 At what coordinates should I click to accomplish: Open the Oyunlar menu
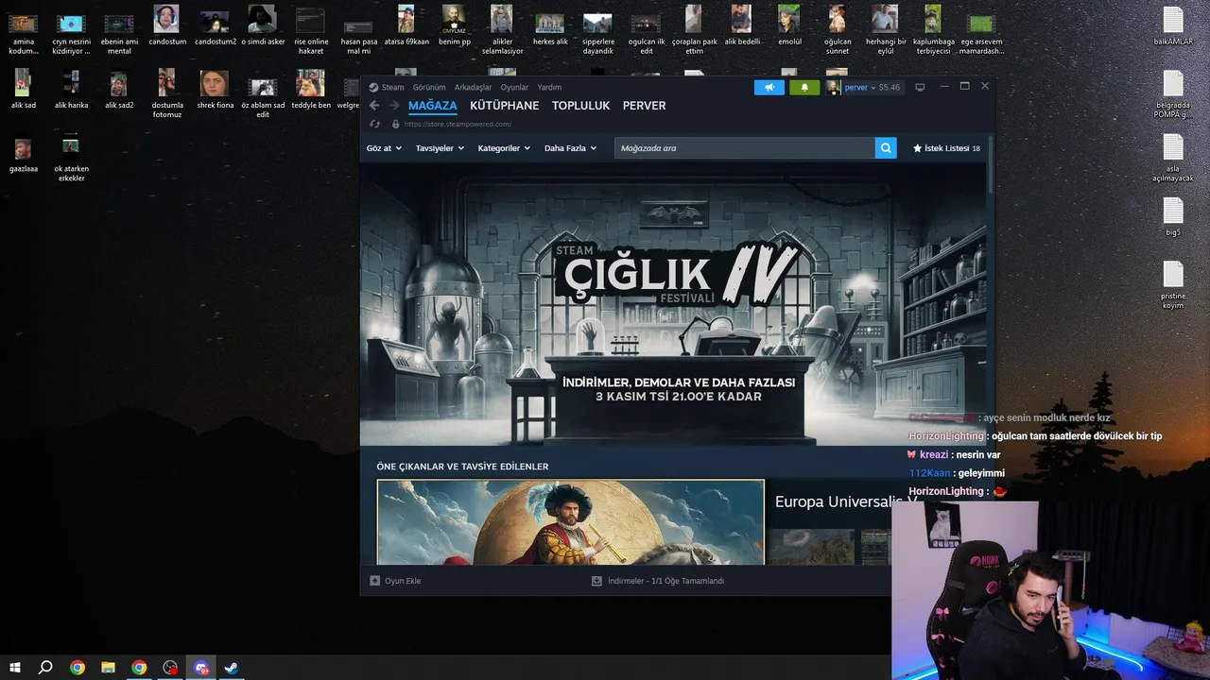(x=514, y=87)
